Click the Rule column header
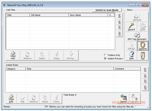The width and height of the screenshot is (152, 111). point(70,69)
